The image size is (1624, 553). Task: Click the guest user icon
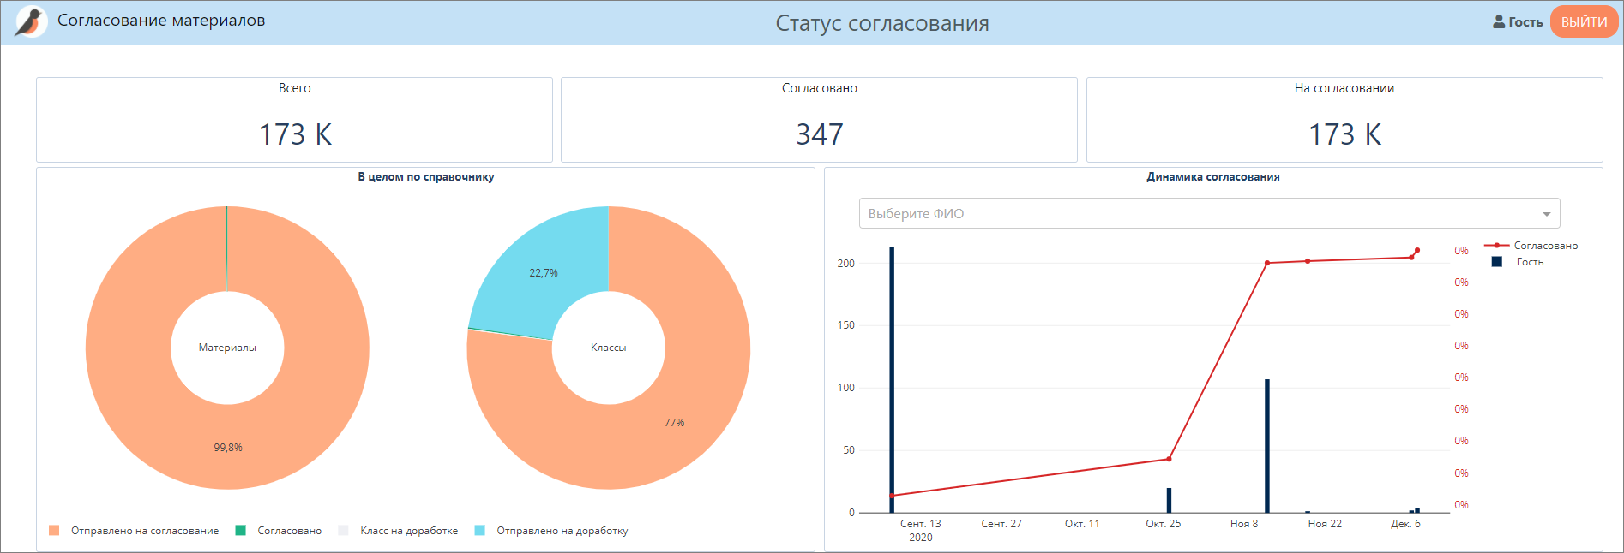point(1499,22)
